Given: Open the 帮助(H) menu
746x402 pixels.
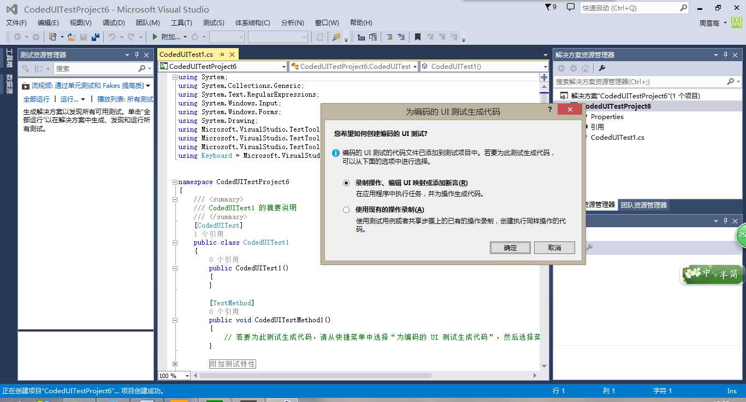Looking at the screenshot, I should [x=361, y=23].
